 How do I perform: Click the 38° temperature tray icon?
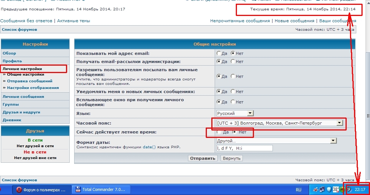(x=335, y=189)
